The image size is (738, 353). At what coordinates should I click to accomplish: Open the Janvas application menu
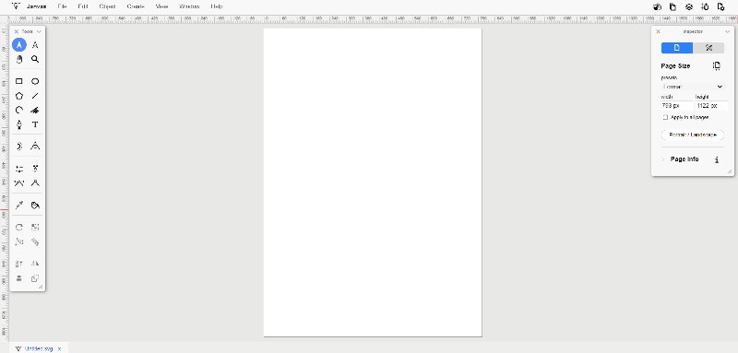coord(37,6)
